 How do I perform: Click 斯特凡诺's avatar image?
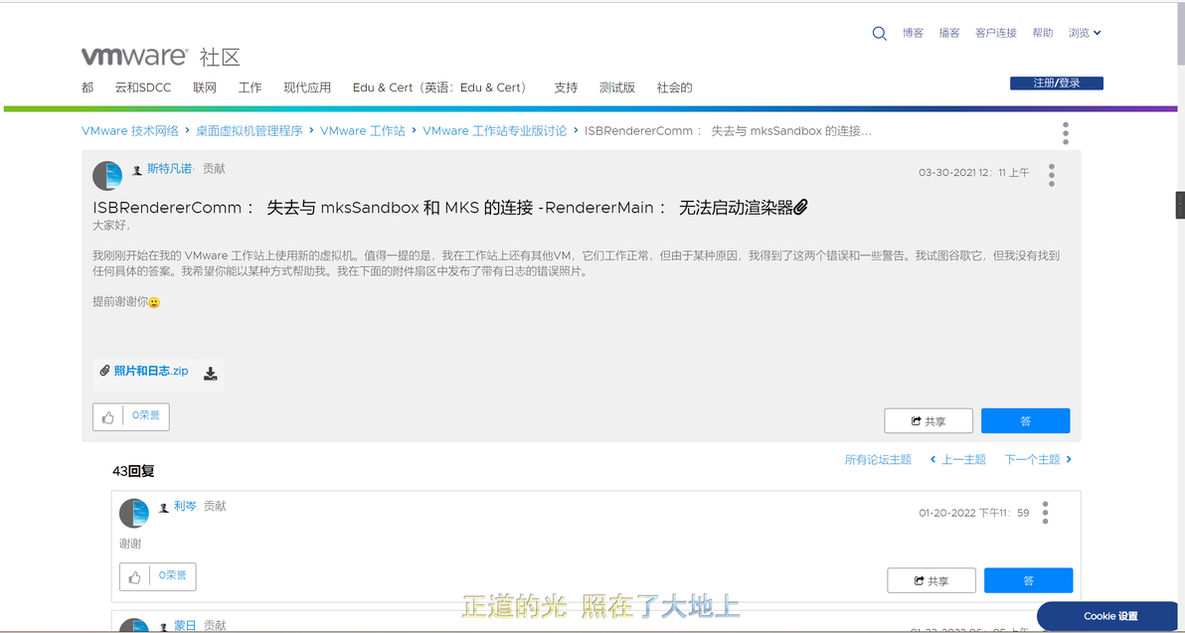tap(107, 176)
